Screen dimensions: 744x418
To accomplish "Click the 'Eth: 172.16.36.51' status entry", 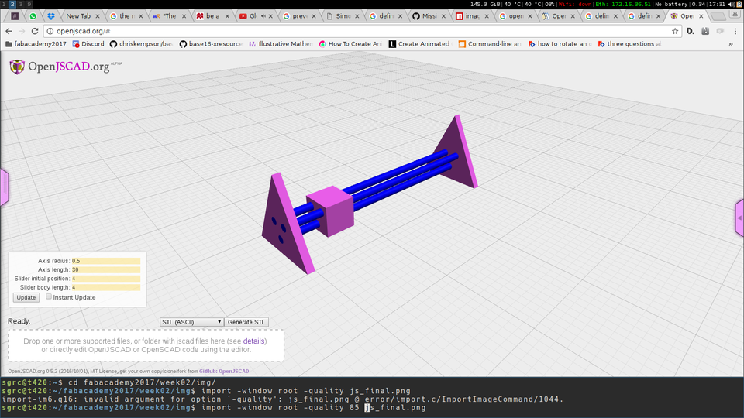I will [623, 4].
